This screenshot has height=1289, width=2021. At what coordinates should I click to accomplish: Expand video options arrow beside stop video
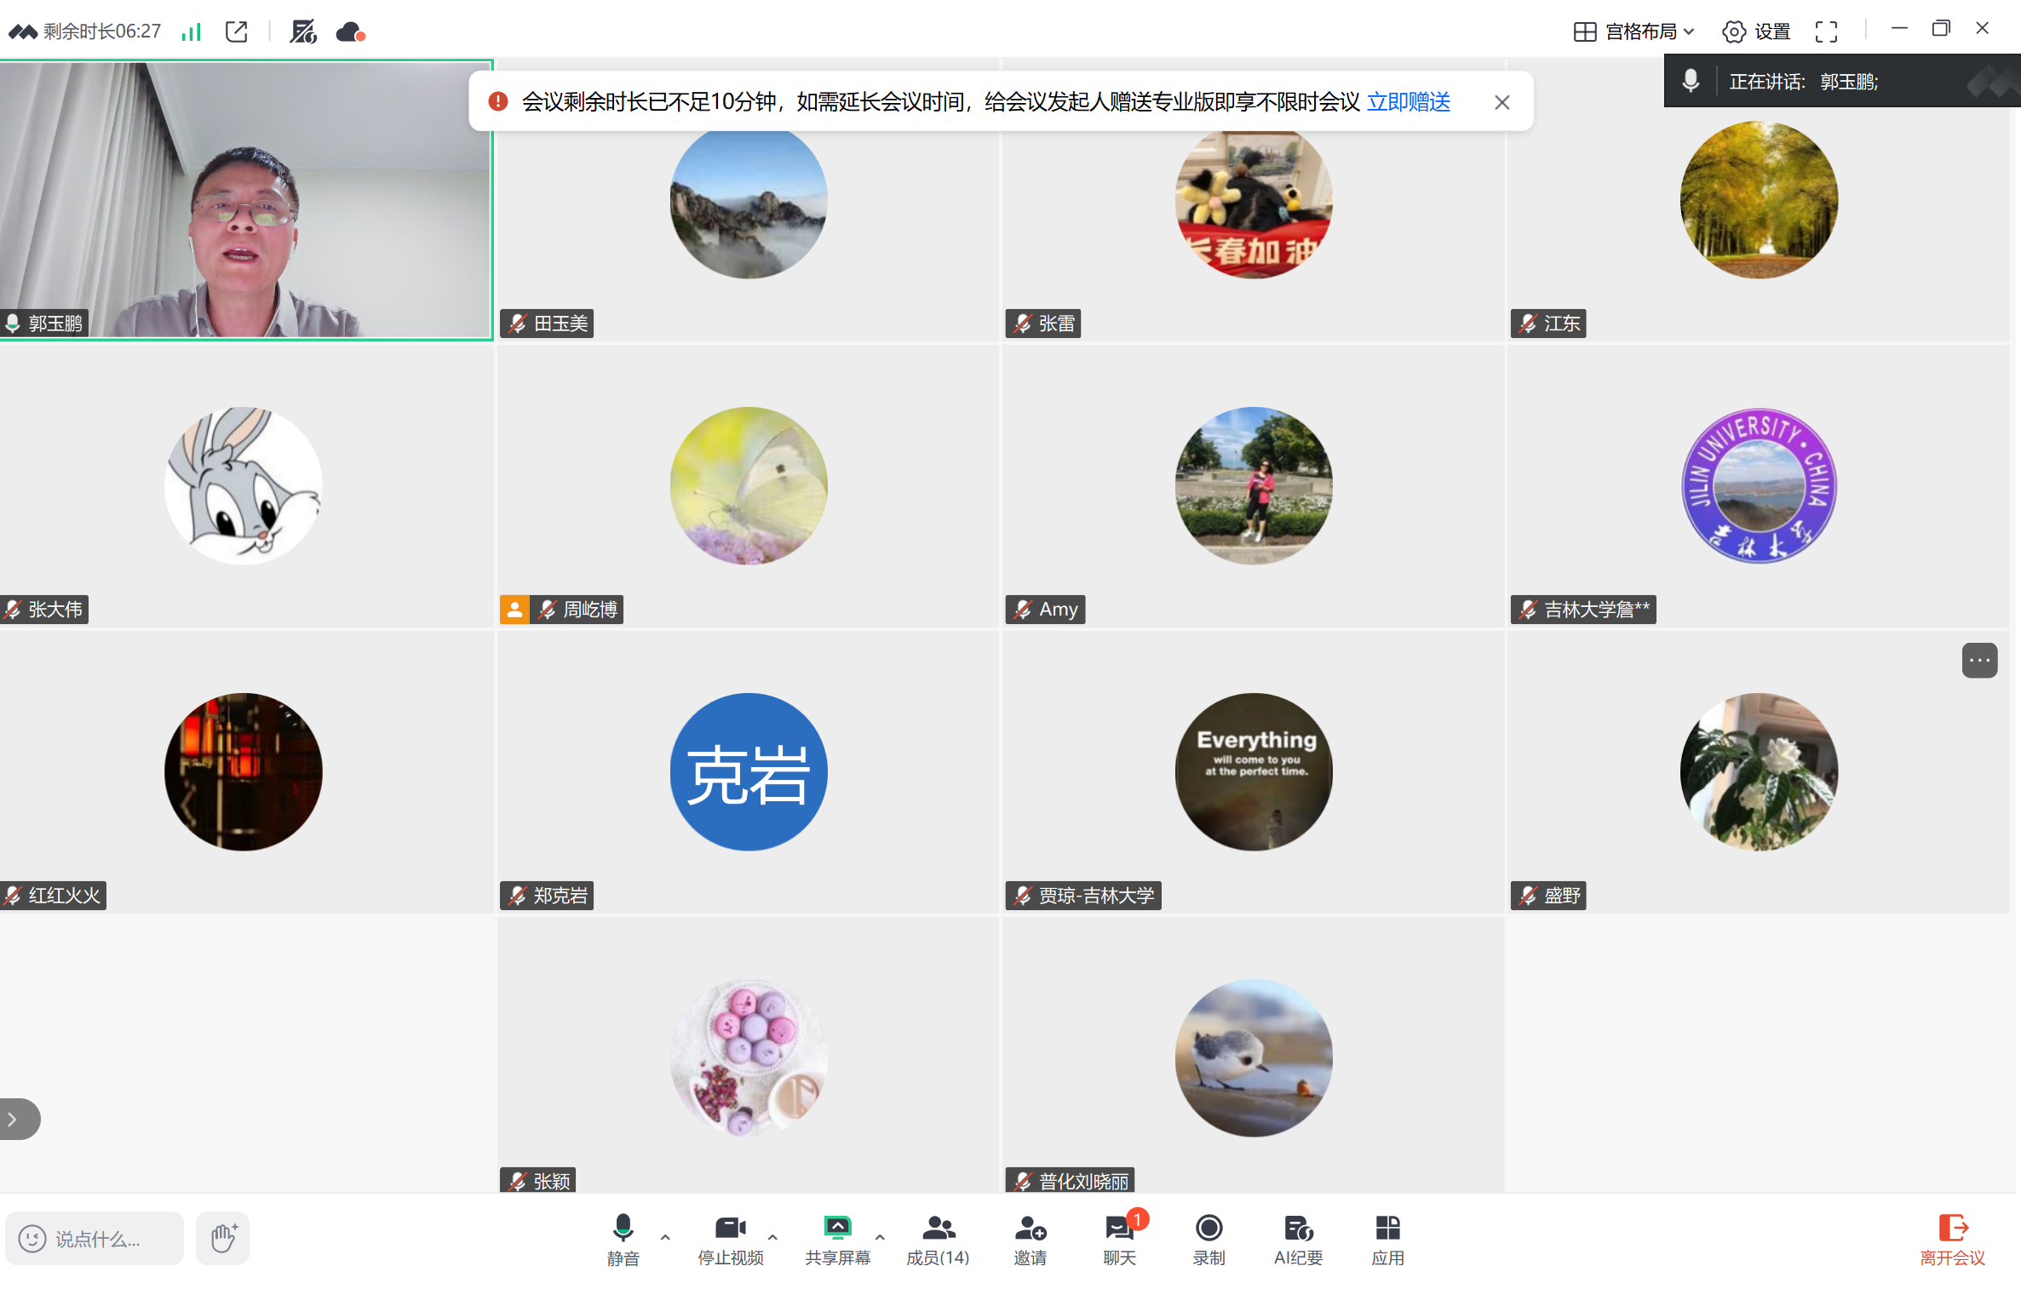772,1236
